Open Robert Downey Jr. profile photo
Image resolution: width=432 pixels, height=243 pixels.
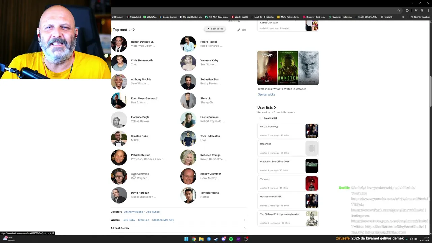119,44
